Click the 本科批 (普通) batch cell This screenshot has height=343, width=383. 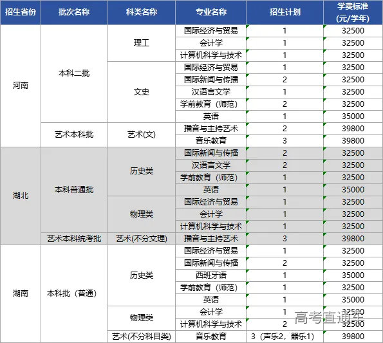coord(74,293)
